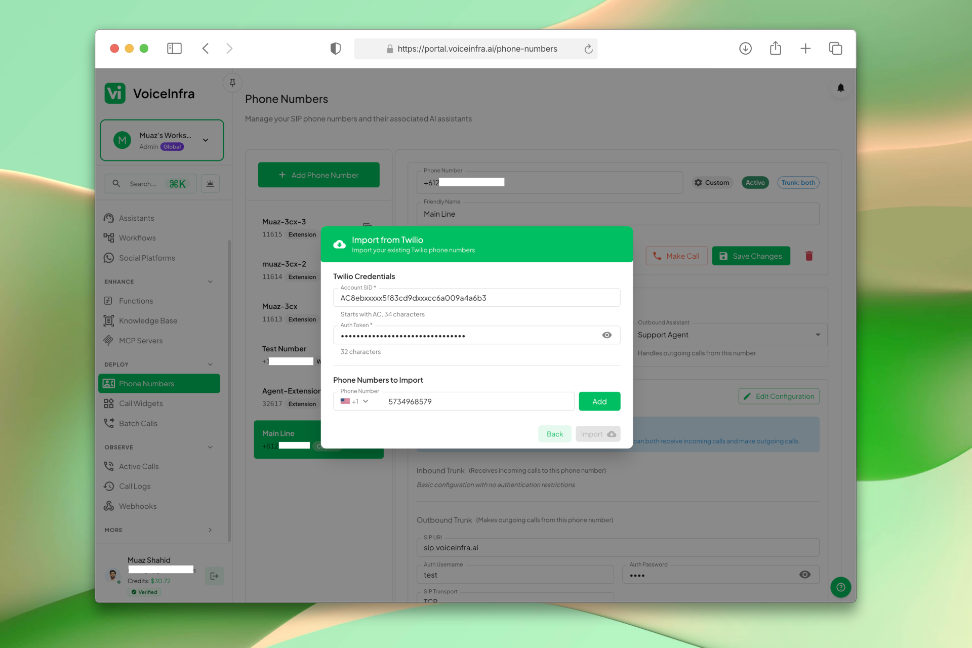
Task: Click the Twilio cloud download icon
Action: 339,245
